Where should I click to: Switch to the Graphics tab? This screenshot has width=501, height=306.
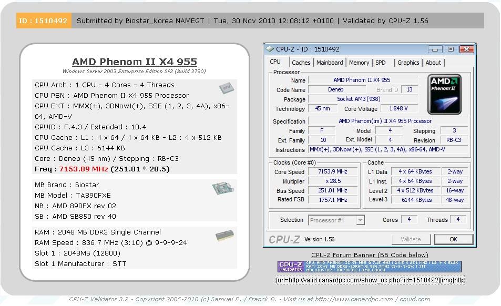(x=408, y=63)
